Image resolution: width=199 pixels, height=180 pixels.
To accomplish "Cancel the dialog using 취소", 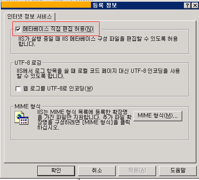I will pos(97,171).
